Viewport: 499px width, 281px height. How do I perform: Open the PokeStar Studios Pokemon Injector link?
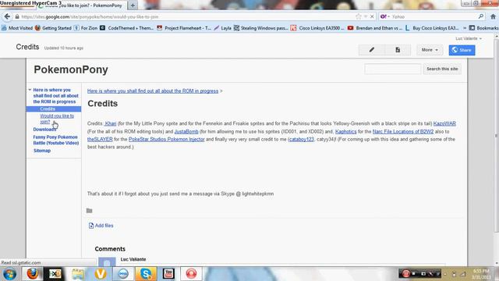[x=166, y=139]
